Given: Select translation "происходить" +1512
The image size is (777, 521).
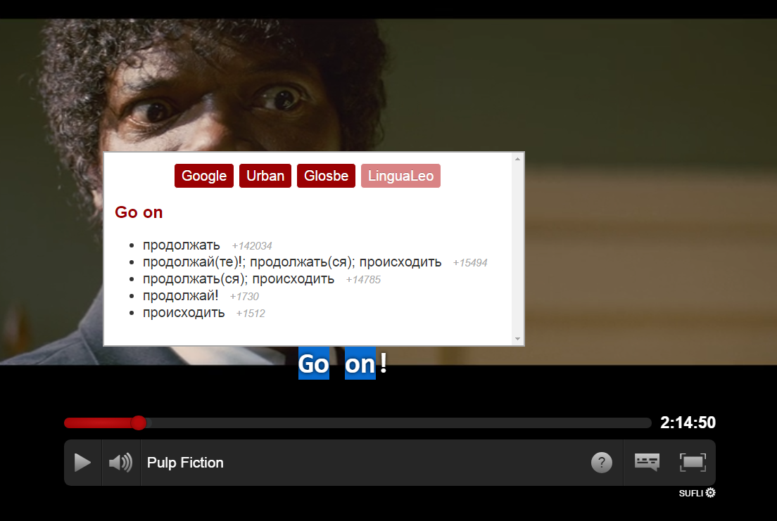Looking at the screenshot, I should (x=184, y=312).
